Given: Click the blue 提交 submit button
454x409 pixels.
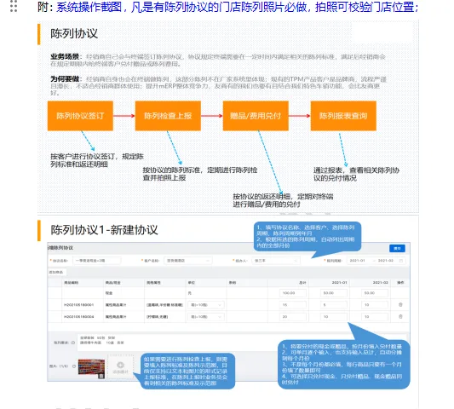Looking at the screenshot, I should 397,248.
